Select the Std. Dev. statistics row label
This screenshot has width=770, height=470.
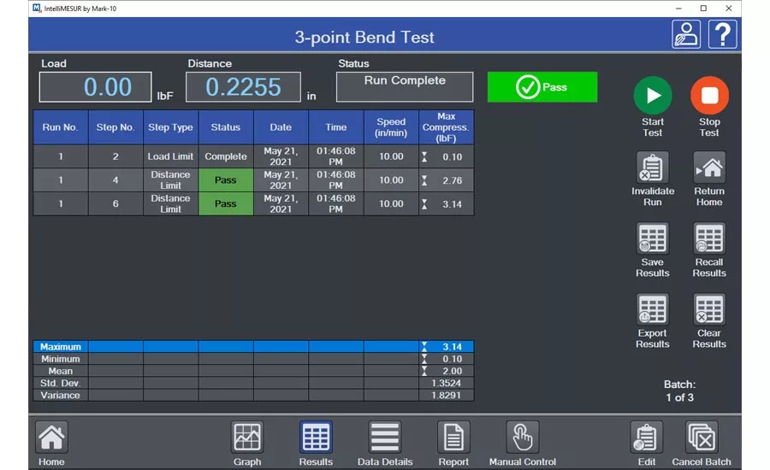pos(61,383)
